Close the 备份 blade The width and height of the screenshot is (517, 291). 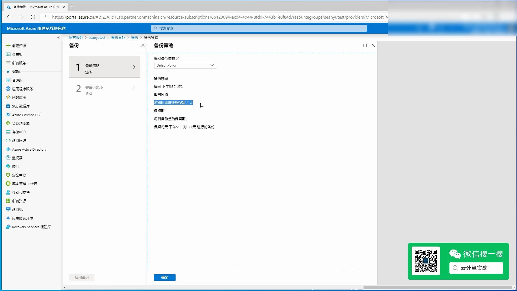[x=143, y=45]
